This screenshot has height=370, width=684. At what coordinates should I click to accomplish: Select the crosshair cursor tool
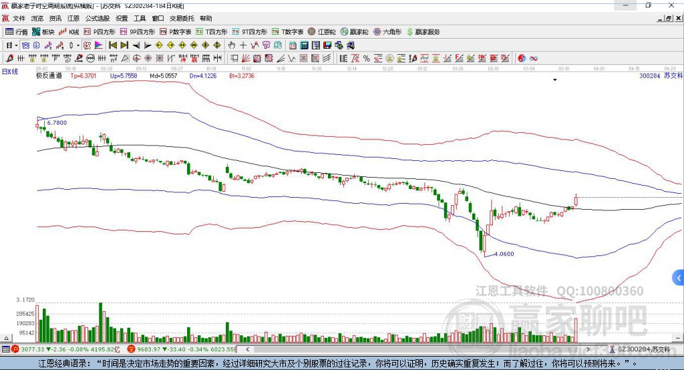243,45
